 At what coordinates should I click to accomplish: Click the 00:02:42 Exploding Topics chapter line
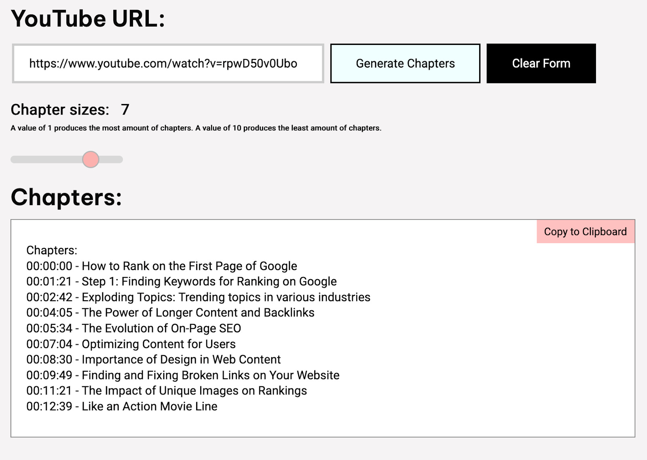[x=198, y=297]
